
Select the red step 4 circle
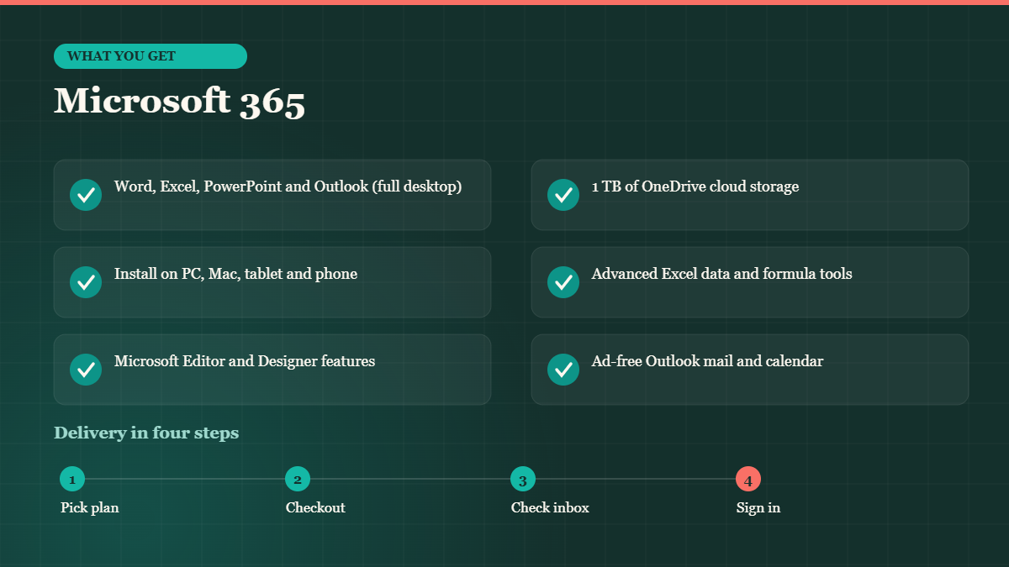(x=748, y=480)
